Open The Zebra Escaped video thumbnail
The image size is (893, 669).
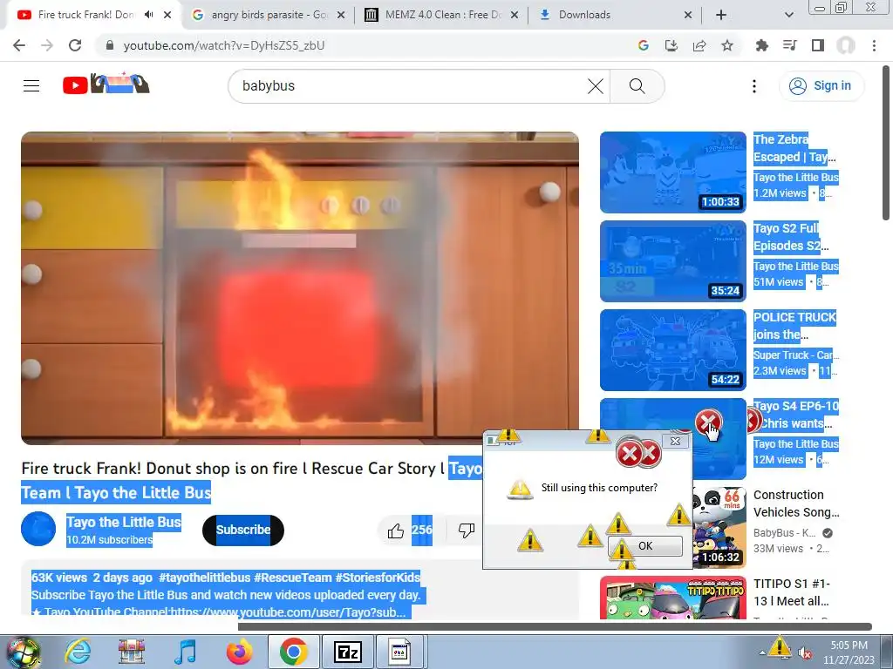[673, 172]
